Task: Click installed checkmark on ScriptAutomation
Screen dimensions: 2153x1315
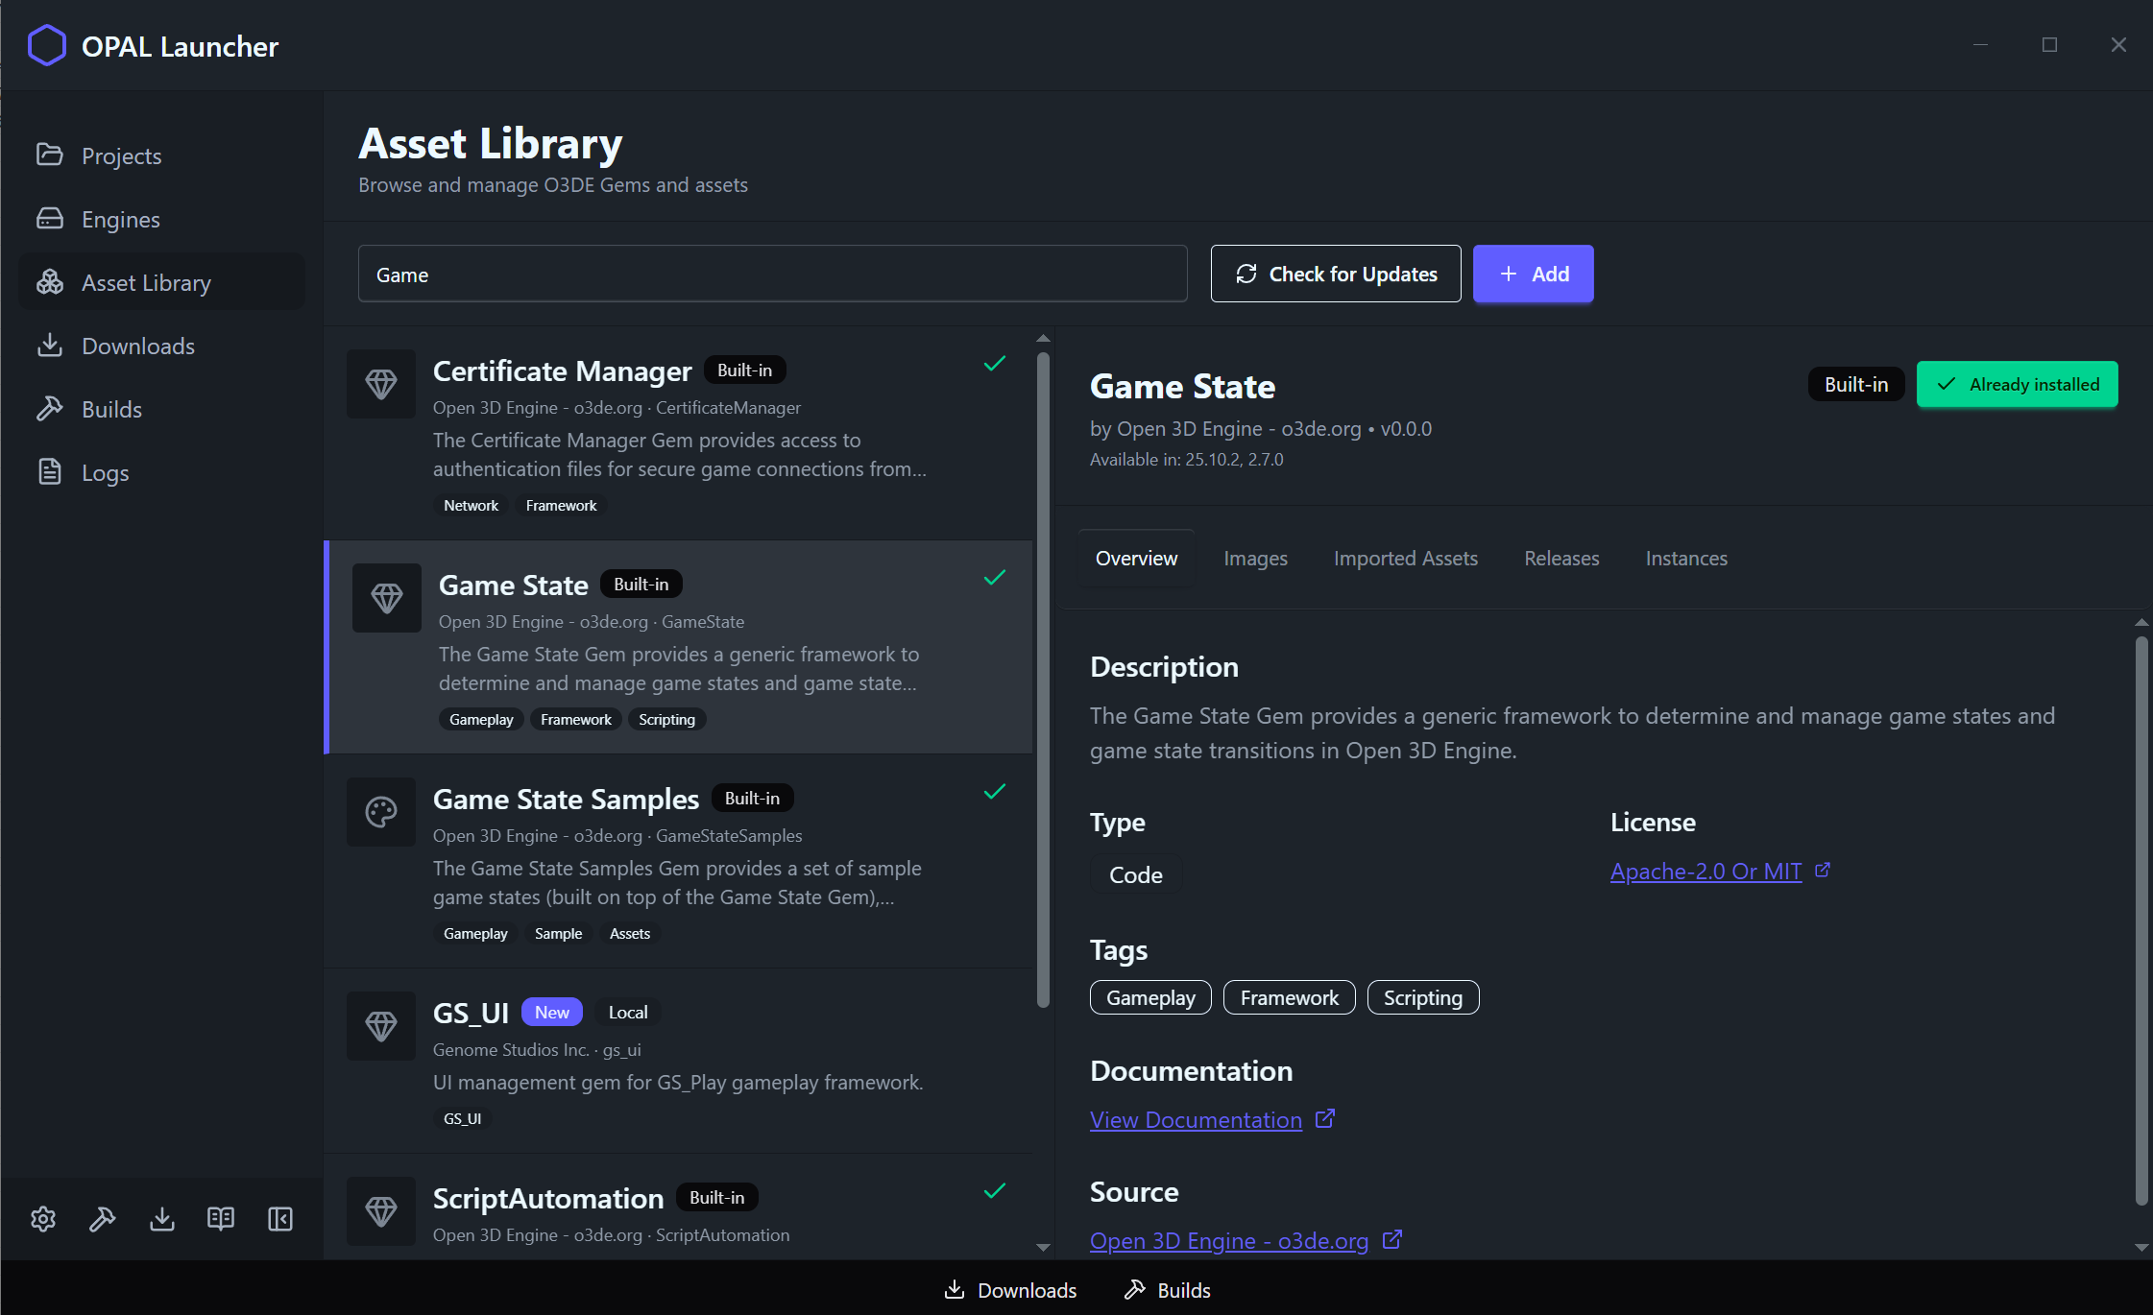Action: point(995,1190)
